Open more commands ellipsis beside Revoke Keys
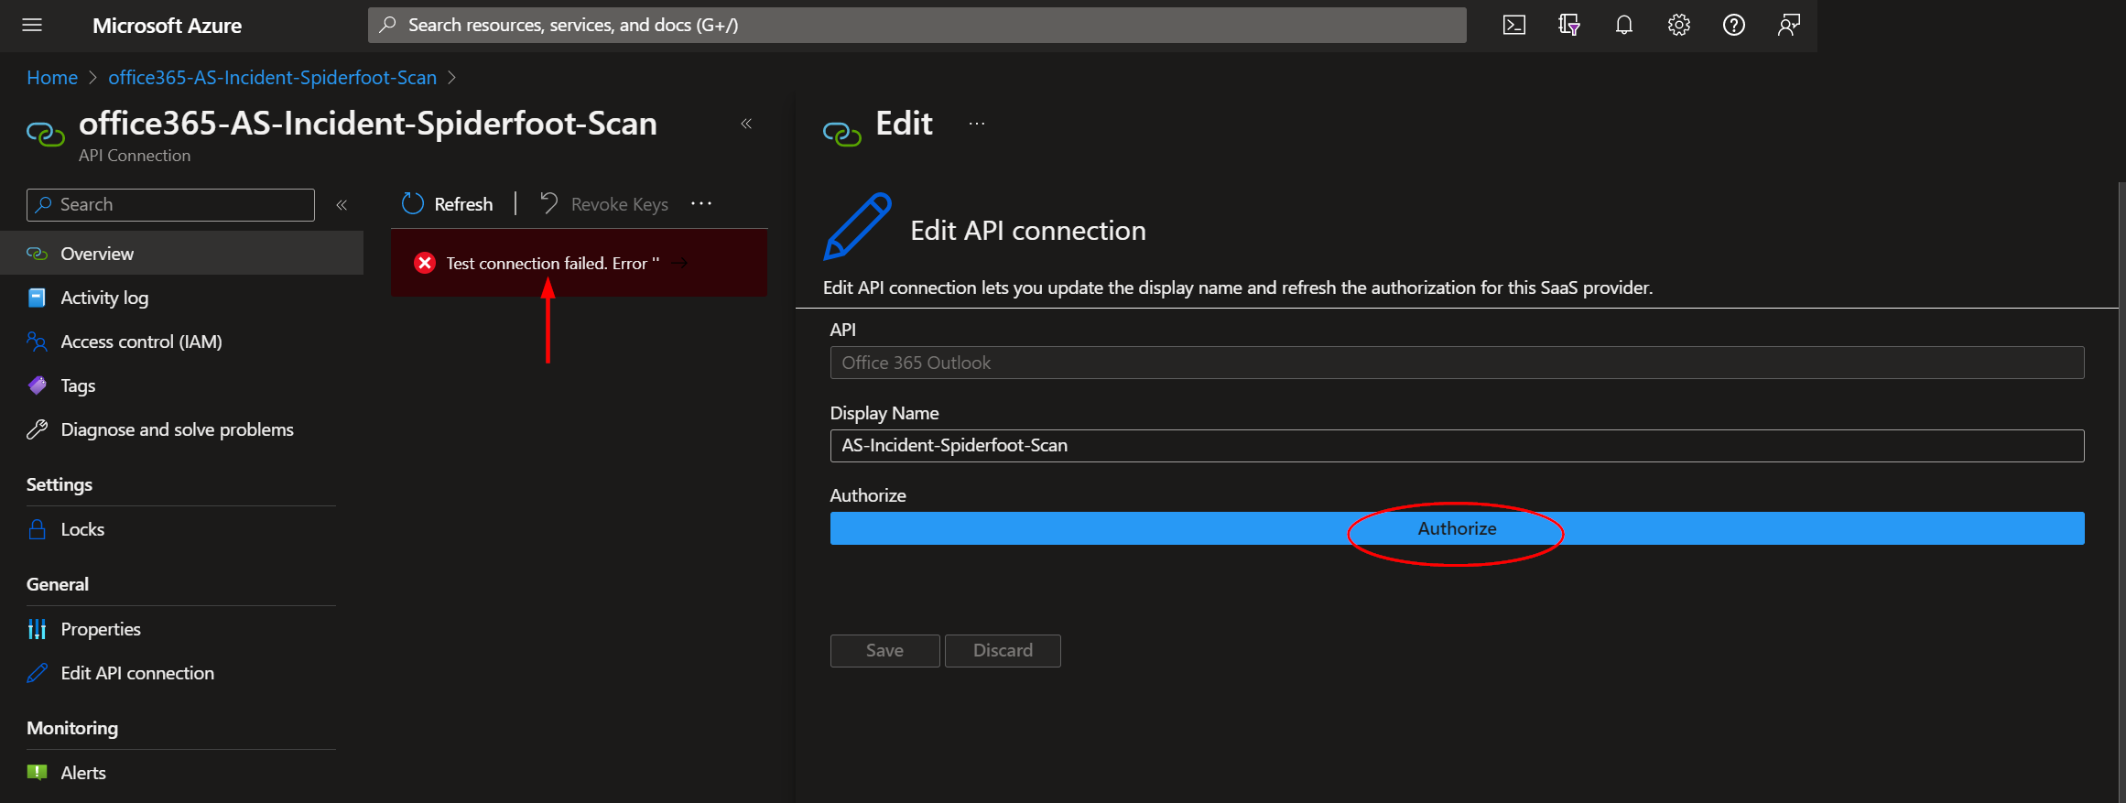2126x803 pixels. [701, 203]
